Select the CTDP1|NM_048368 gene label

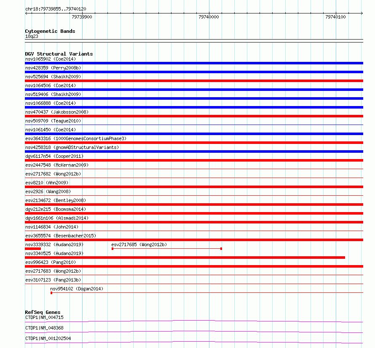pos(45,328)
